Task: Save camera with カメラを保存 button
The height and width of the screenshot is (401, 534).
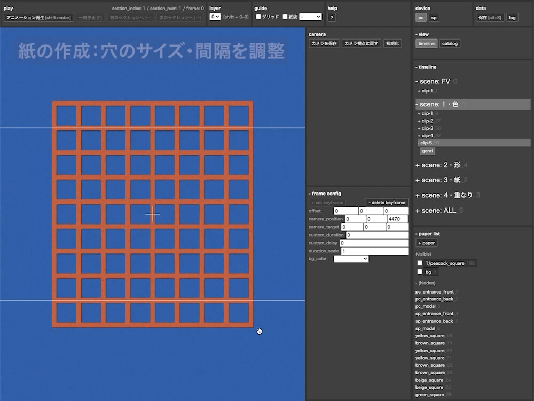Action: tap(324, 43)
